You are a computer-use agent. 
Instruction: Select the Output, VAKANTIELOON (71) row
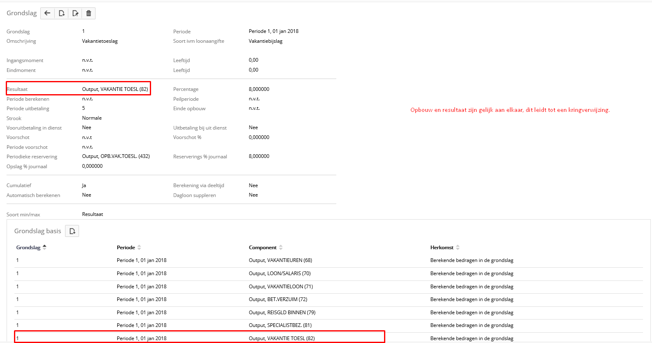tap(281, 287)
